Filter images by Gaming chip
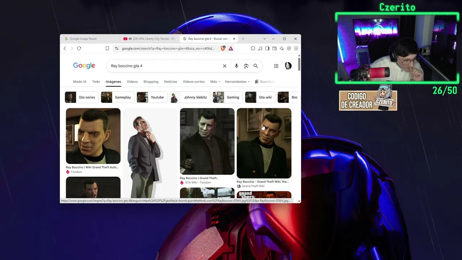This screenshot has height=260, width=462. pos(227,97)
